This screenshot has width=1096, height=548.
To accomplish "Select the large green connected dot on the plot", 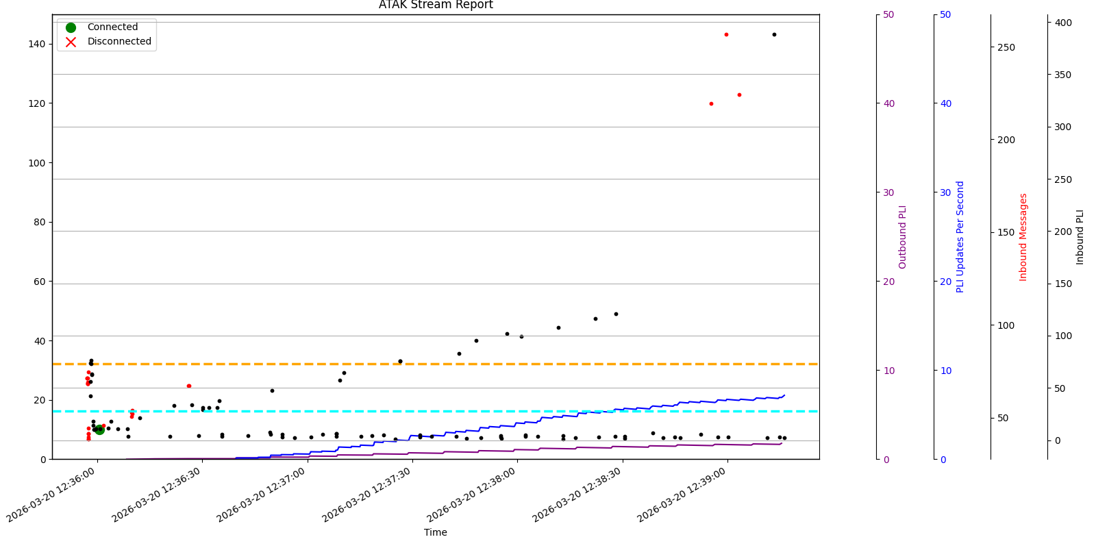I will (99, 429).
